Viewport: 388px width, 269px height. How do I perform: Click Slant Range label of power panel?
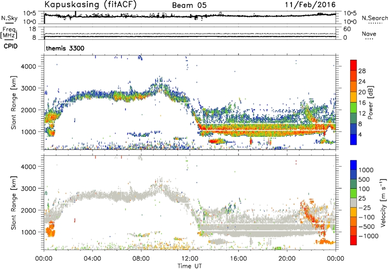(x=14, y=102)
